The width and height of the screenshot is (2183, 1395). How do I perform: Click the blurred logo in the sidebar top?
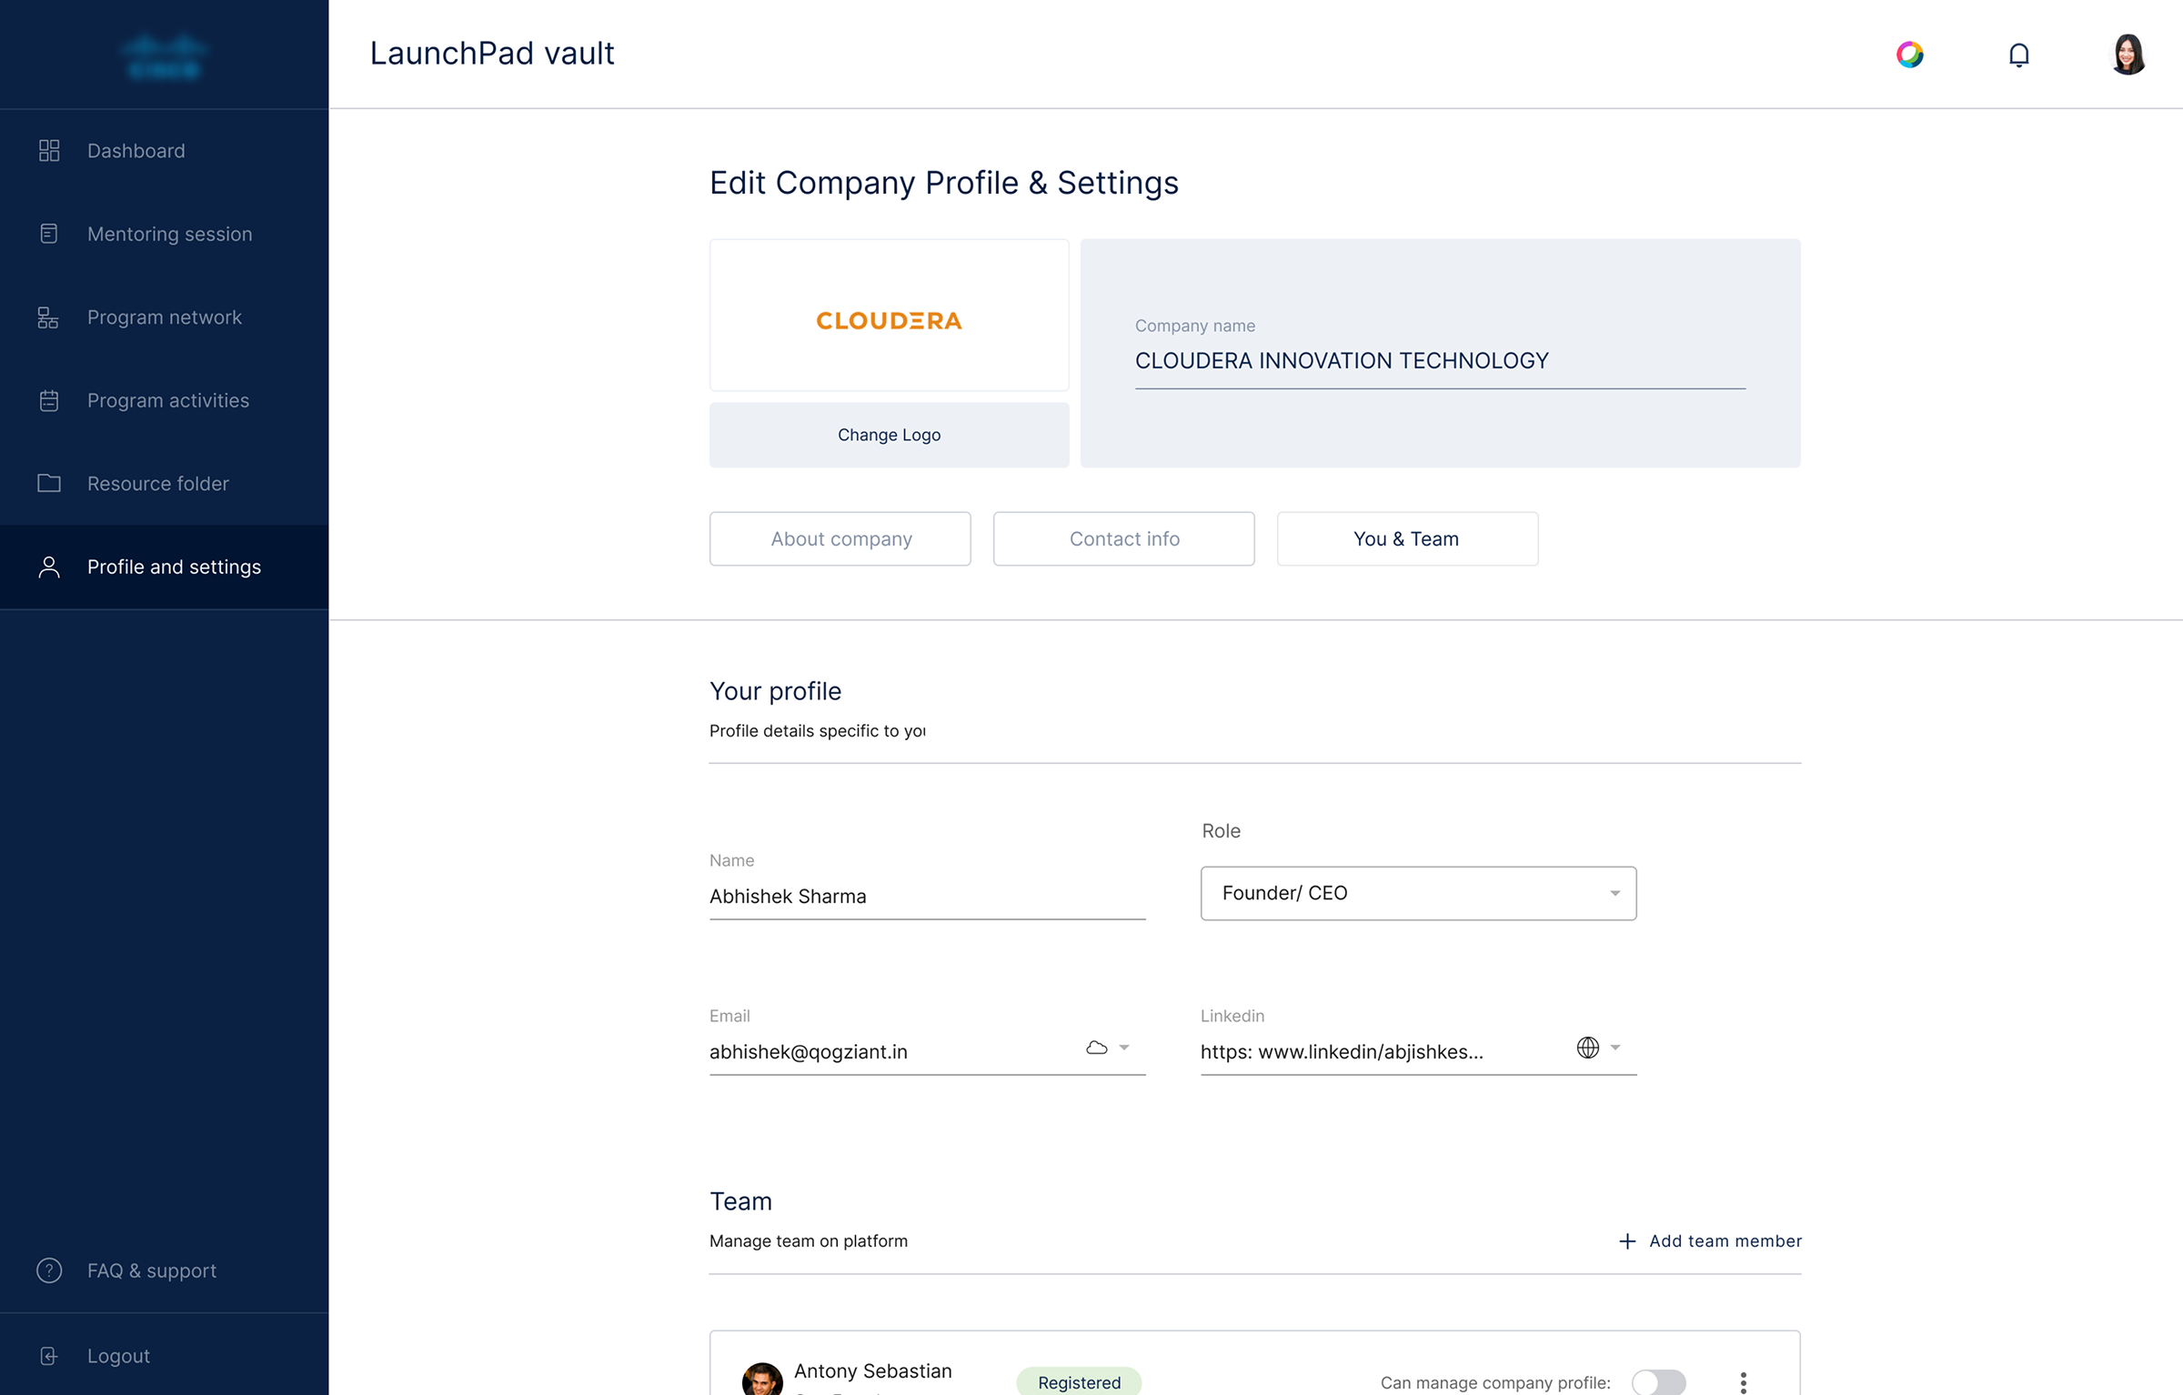coord(165,56)
